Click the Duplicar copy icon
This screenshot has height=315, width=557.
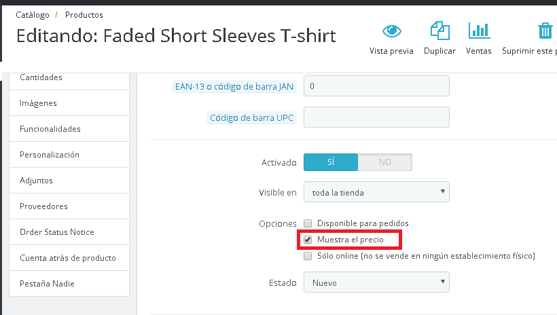click(439, 31)
